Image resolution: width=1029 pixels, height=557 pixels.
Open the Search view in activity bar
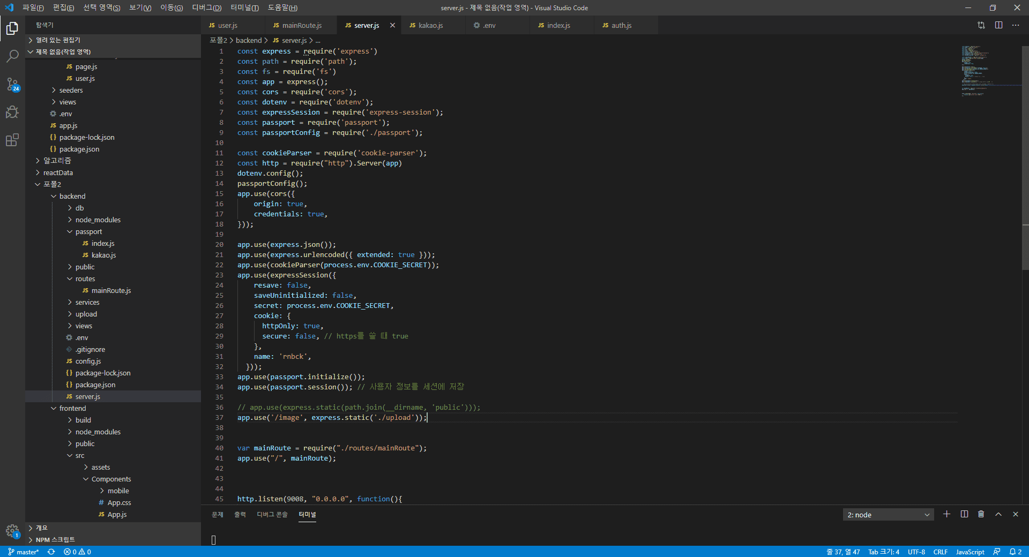pyautogui.click(x=12, y=56)
